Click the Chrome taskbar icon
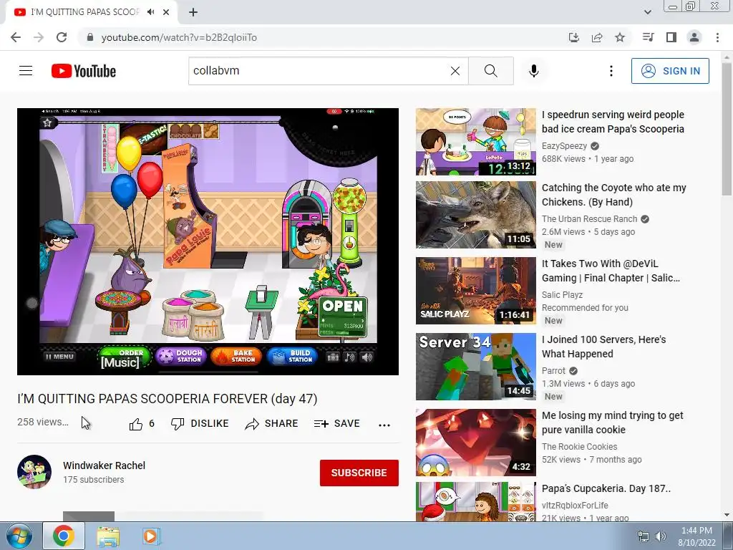 (63, 536)
